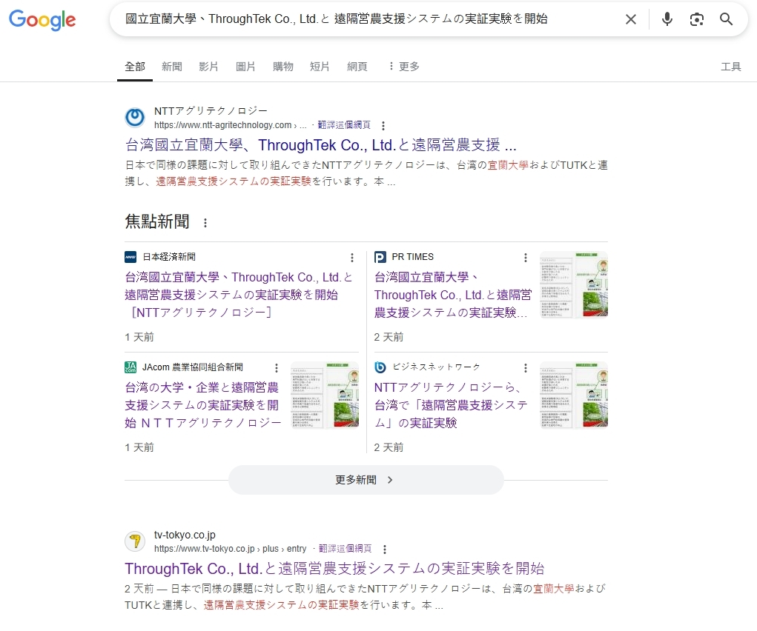Open Google Lens image search icon
Image resolution: width=757 pixels, height=631 pixels.
(696, 19)
